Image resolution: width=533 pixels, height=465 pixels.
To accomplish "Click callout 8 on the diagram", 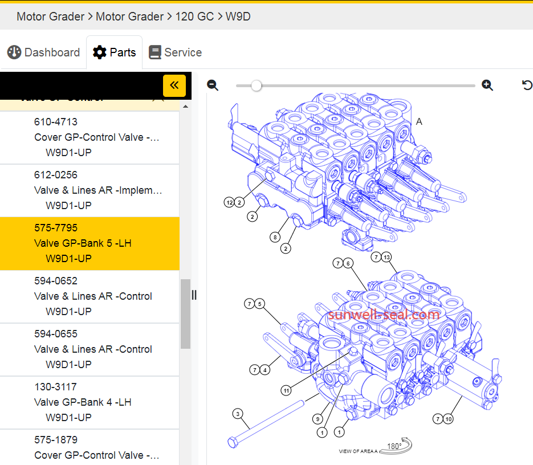I will click(x=275, y=237).
